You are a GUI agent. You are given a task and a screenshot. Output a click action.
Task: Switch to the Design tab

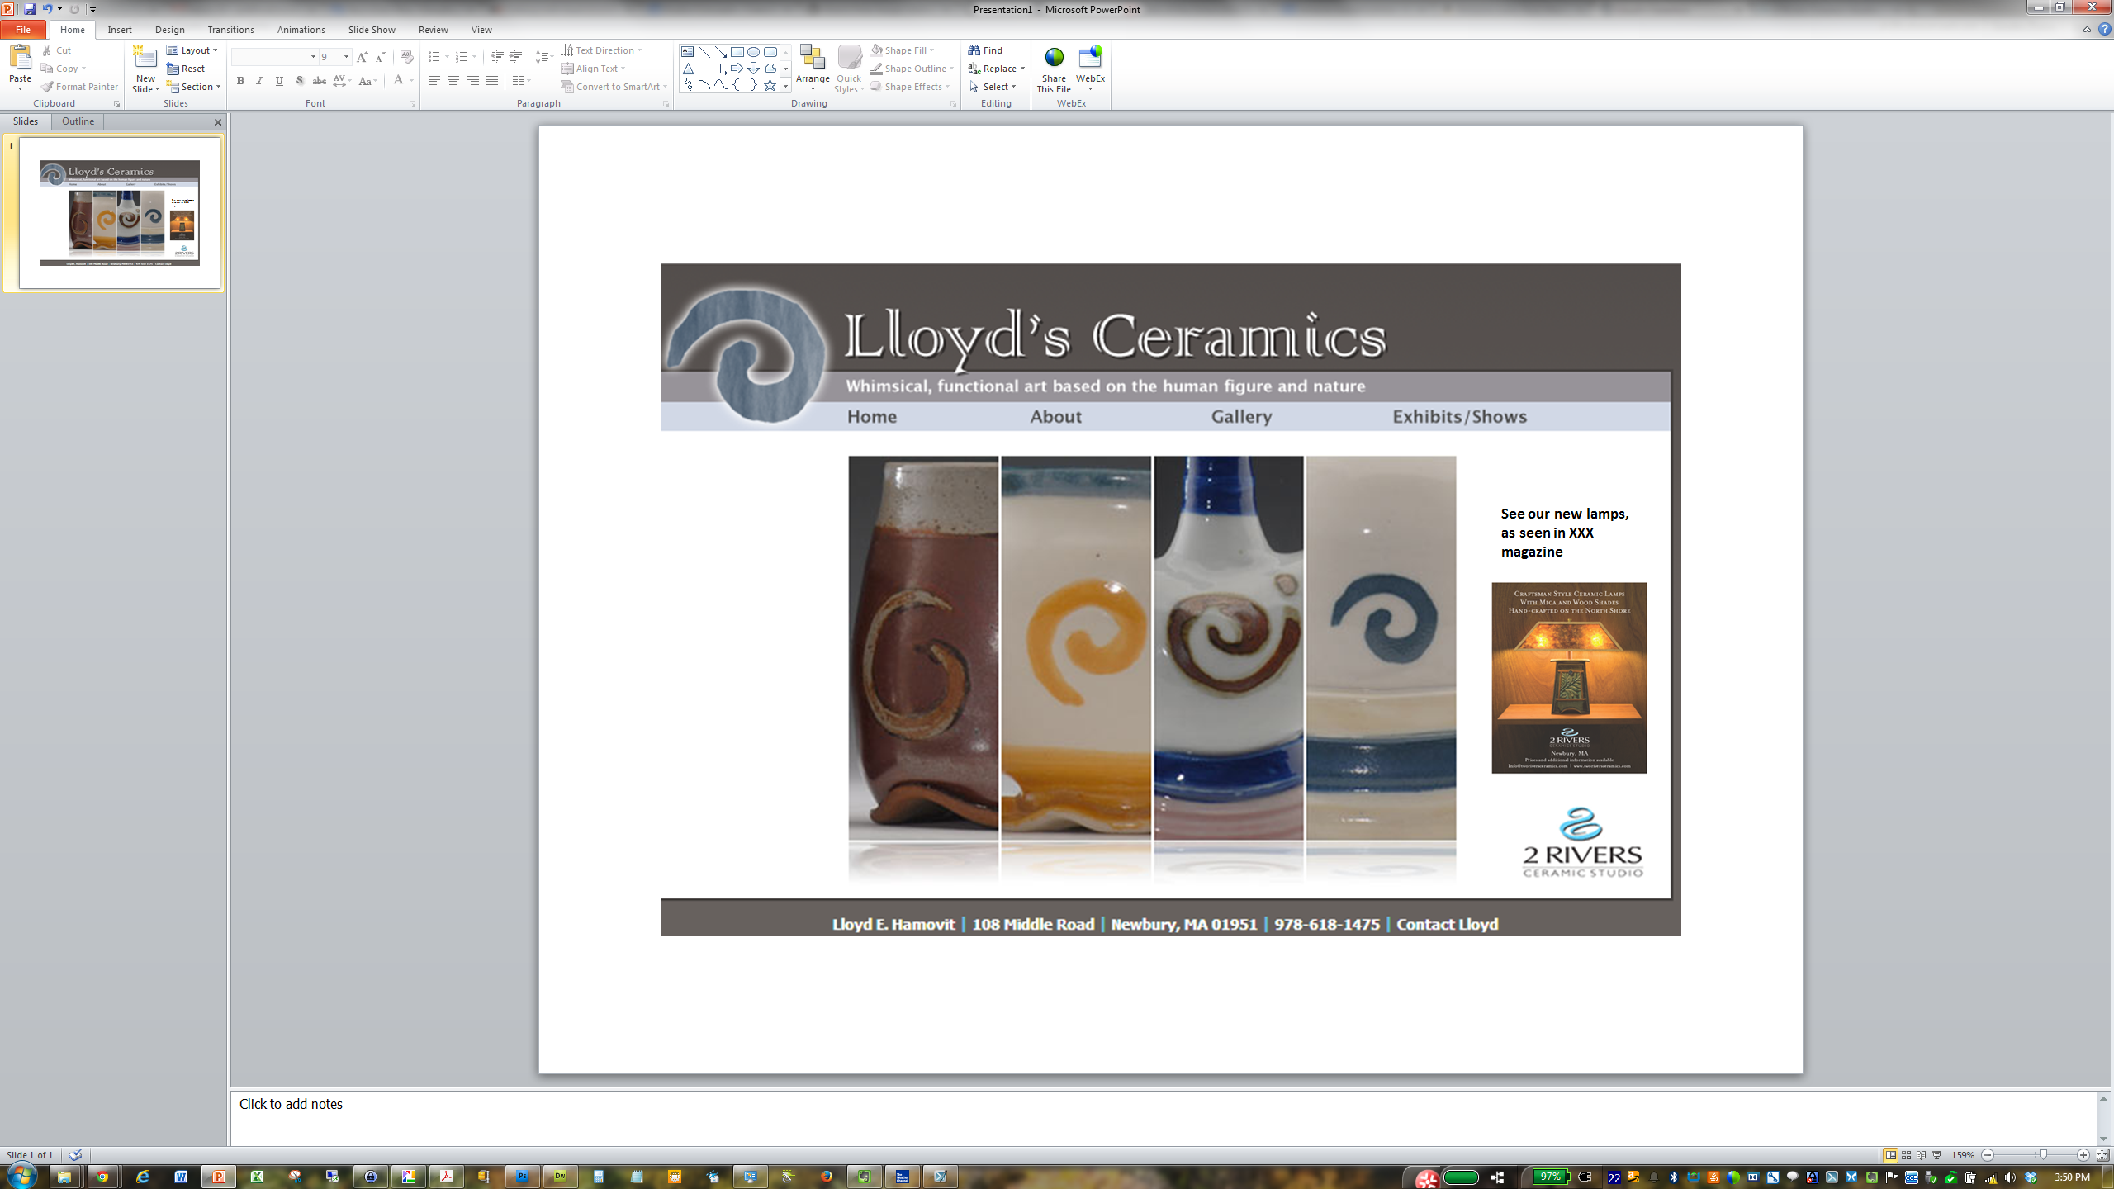[170, 30]
